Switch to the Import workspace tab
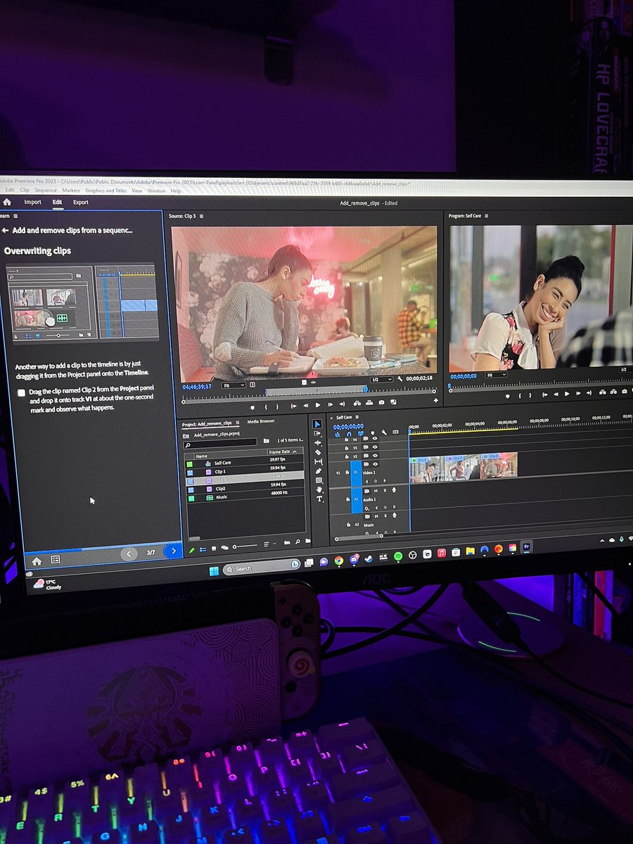Screen dimensions: 633x844 point(32,202)
